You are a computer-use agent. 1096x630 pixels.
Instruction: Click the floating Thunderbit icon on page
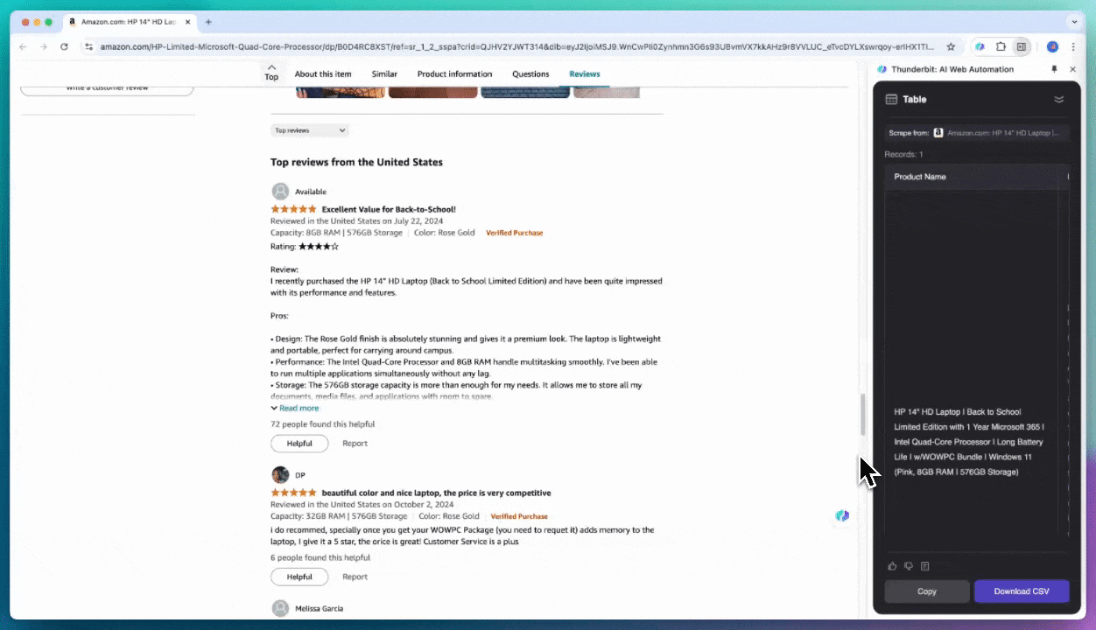pos(841,516)
